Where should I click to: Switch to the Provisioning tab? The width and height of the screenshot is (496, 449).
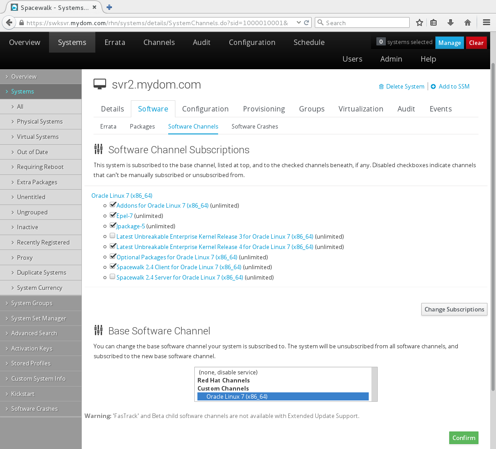[264, 109]
